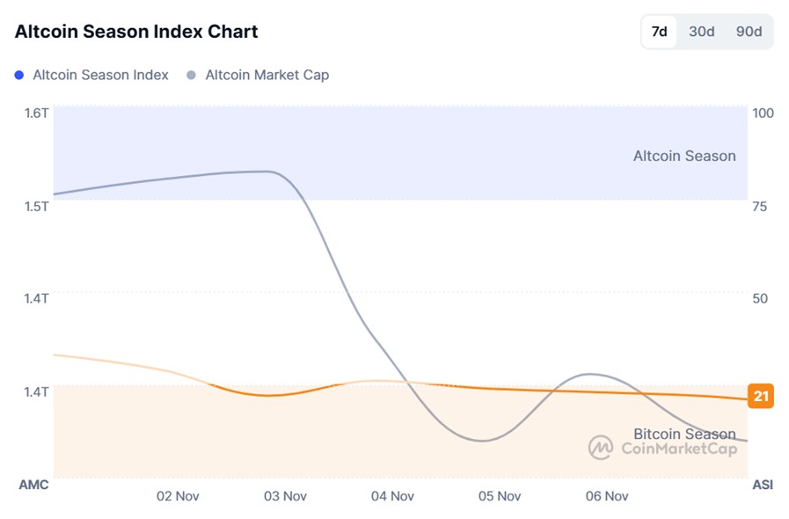
Task: Click the blue Altcoin Season Index legend dot
Action: point(21,76)
